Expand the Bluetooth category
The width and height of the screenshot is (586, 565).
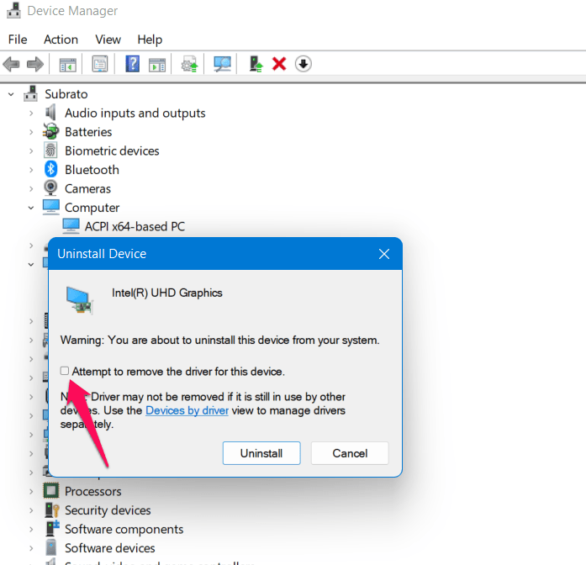(x=31, y=170)
